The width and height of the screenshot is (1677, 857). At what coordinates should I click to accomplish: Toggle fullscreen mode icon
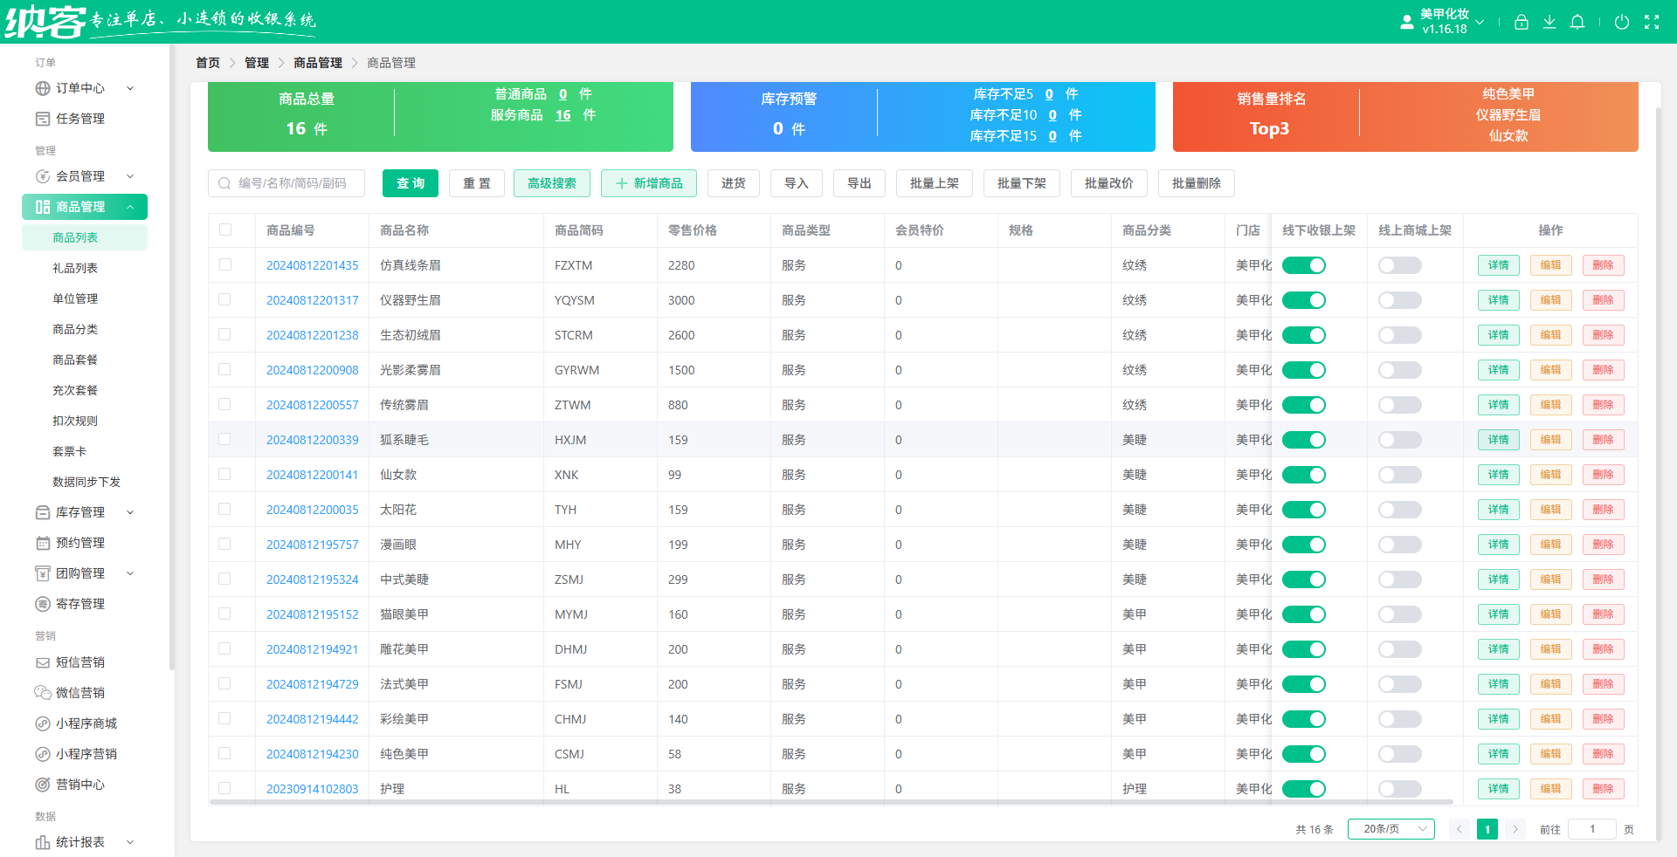pos(1651,23)
